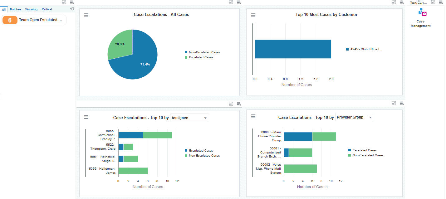Click Rothchild, Abigal's green bar segment
446x199 pixels.
click(131, 159)
